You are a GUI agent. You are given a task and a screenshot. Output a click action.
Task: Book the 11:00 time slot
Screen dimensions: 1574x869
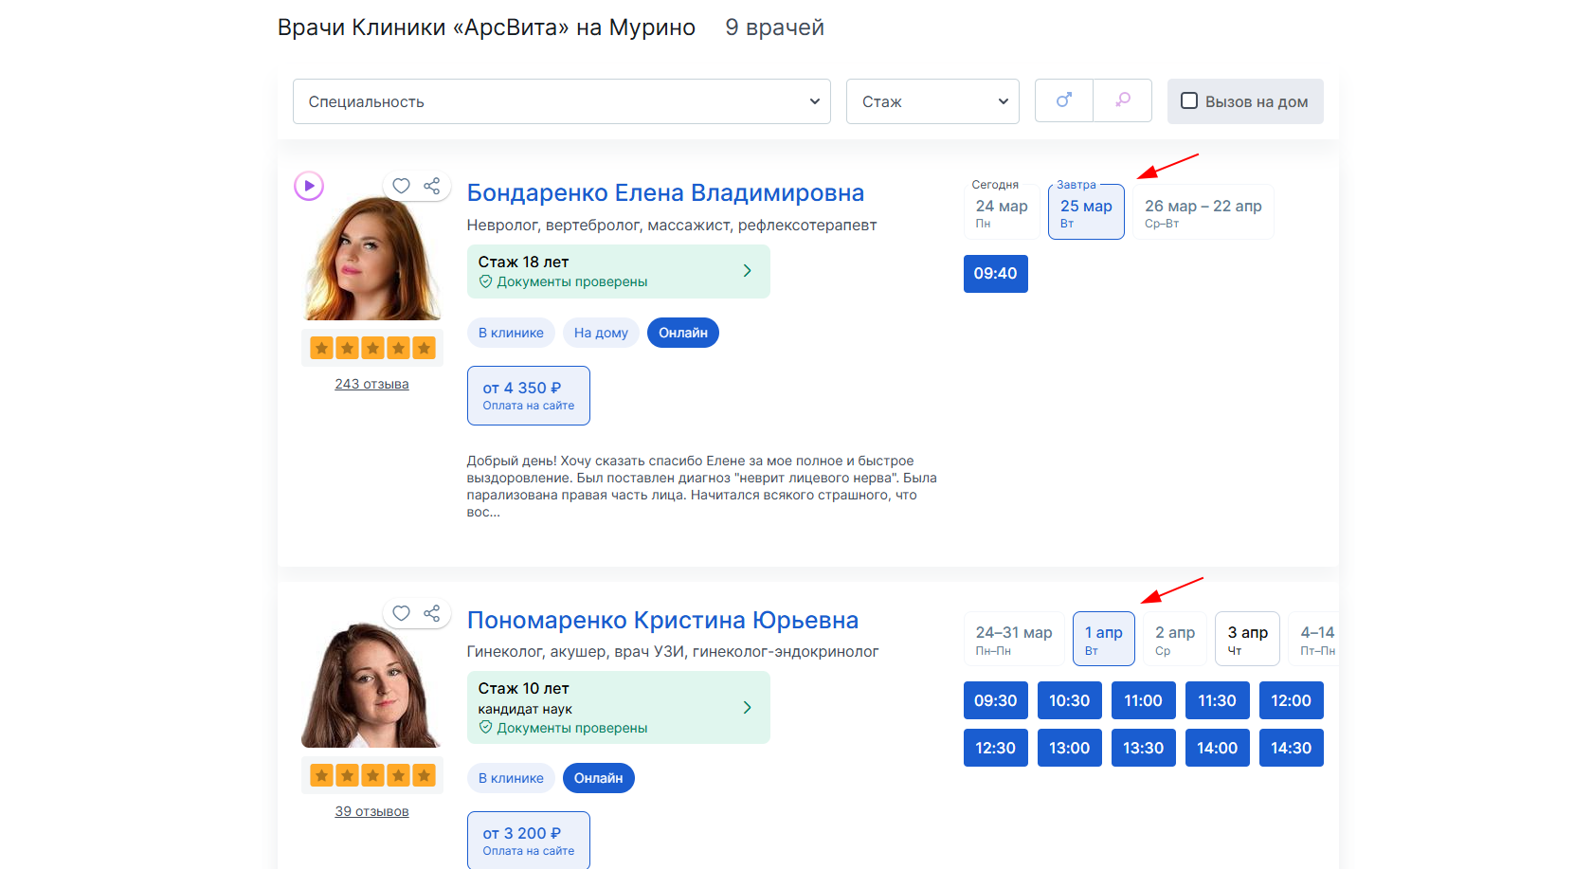pyautogui.click(x=1144, y=700)
